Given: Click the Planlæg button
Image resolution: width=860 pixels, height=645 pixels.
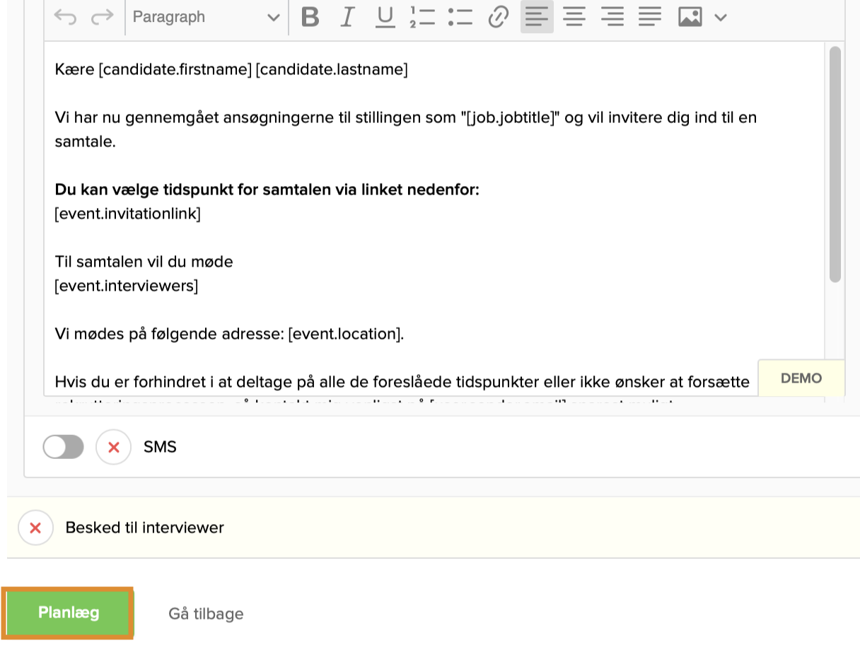Looking at the screenshot, I should coord(67,612).
